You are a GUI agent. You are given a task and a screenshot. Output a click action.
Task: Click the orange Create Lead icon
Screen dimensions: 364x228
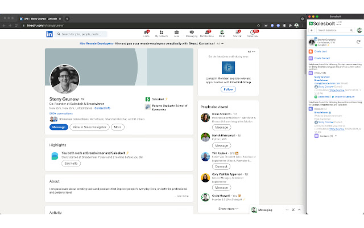click(311, 51)
